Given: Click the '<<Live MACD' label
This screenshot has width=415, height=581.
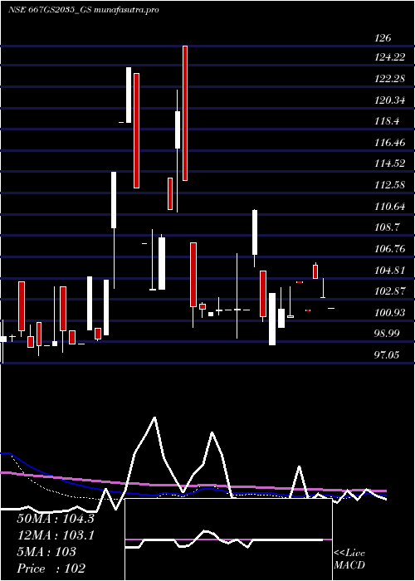Looking at the screenshot, I should pyautogui.click(x=349, y=559).
